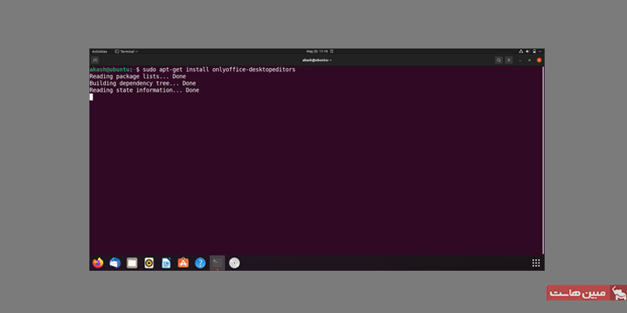Click the Help question mark icon
Screen dimensions: 627x313
(200, 263)
